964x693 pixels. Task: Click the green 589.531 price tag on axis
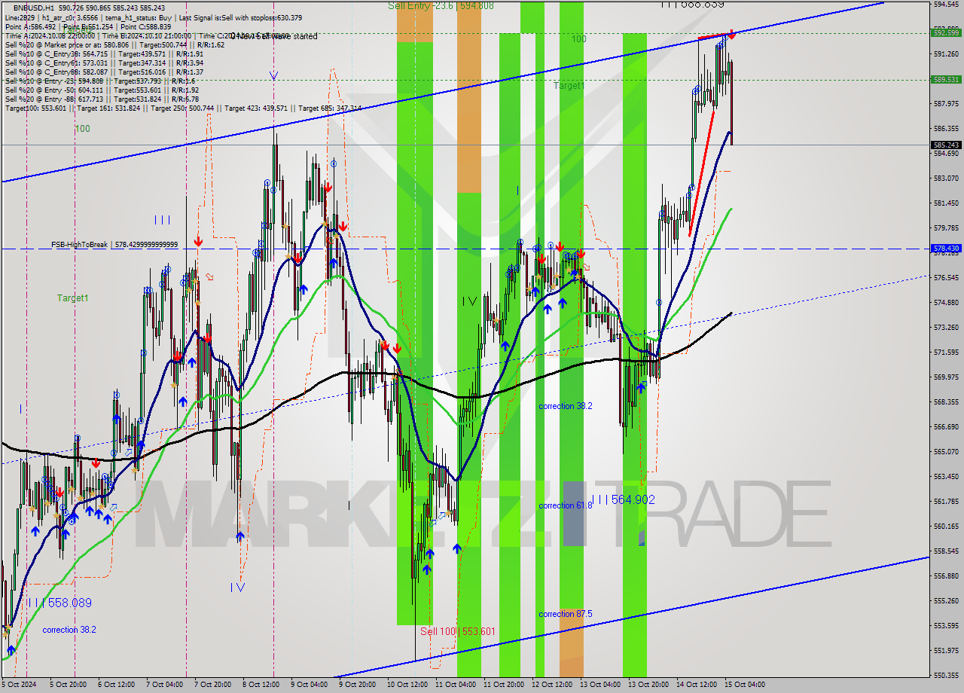(x=946, y=79)
